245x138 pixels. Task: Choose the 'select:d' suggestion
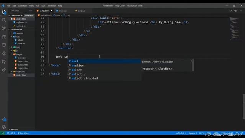[104, 74]
